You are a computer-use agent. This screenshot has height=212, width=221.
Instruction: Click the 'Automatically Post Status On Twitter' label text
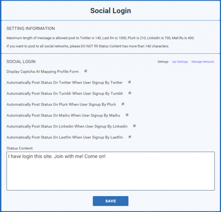point(64,83)
